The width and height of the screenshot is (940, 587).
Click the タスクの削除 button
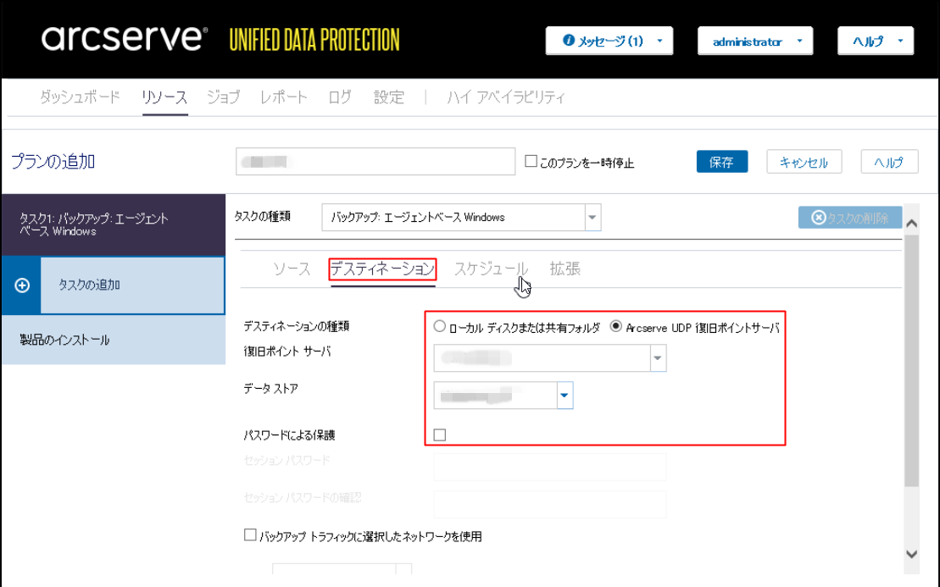pos(850,218)
